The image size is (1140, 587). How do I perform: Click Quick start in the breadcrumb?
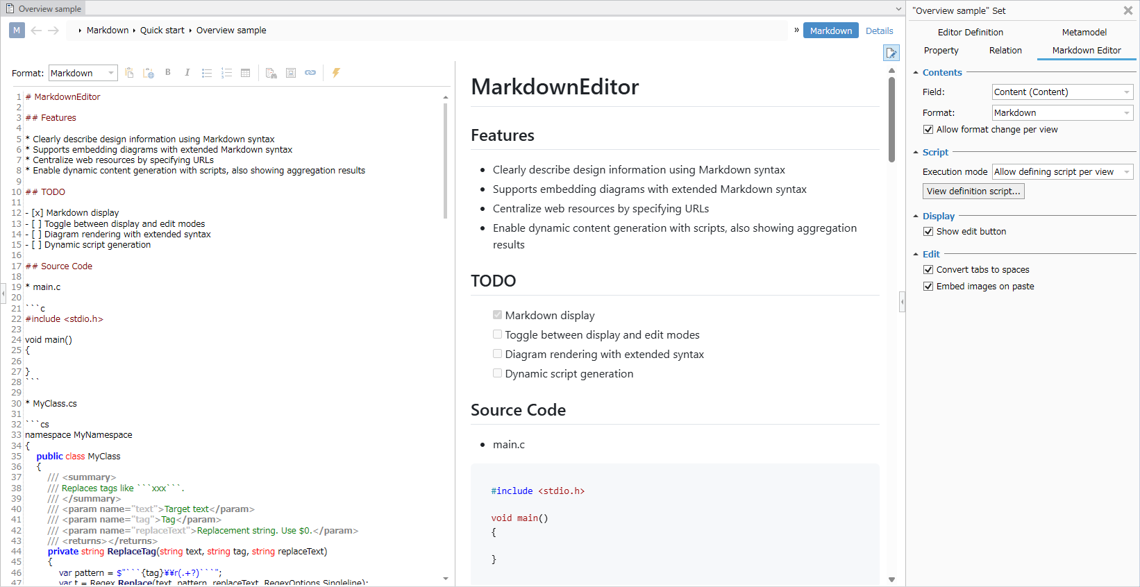click(162, 31)
